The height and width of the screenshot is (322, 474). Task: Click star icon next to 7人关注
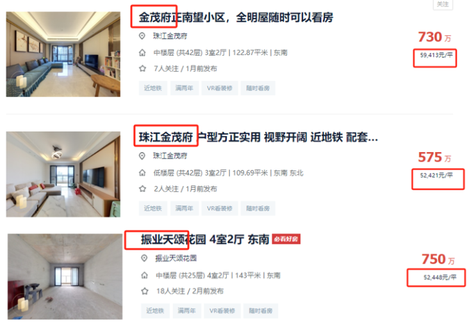(142, 68)
